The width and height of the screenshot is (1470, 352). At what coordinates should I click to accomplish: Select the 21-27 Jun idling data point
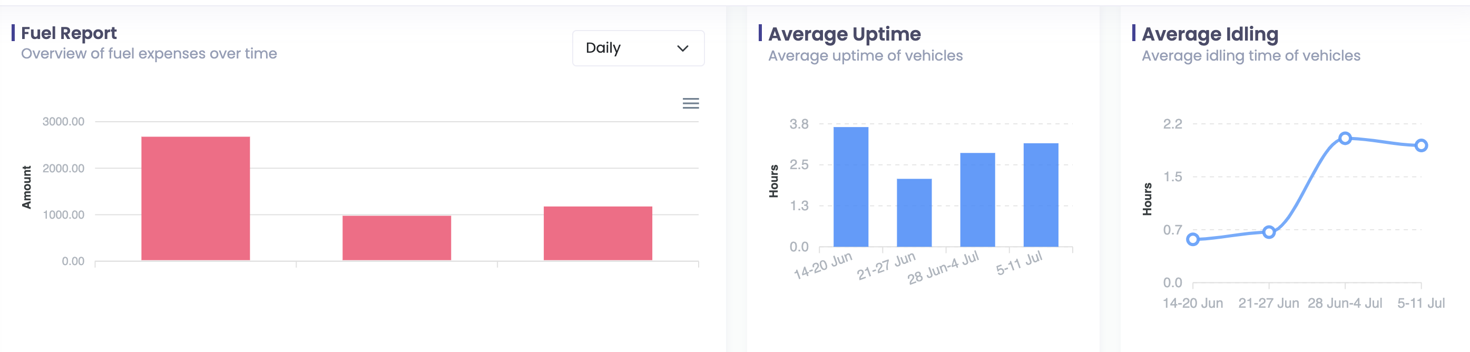coord(1269,232)
